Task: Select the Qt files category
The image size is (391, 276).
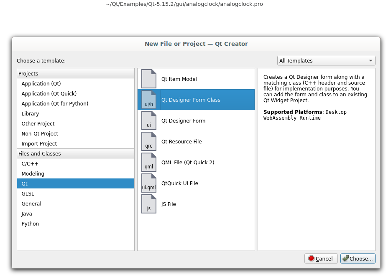Action: coord(76,183)
